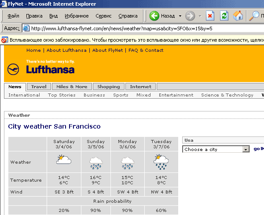
Task: Click the Rain probability row label
Action: (x=112, y=201)
